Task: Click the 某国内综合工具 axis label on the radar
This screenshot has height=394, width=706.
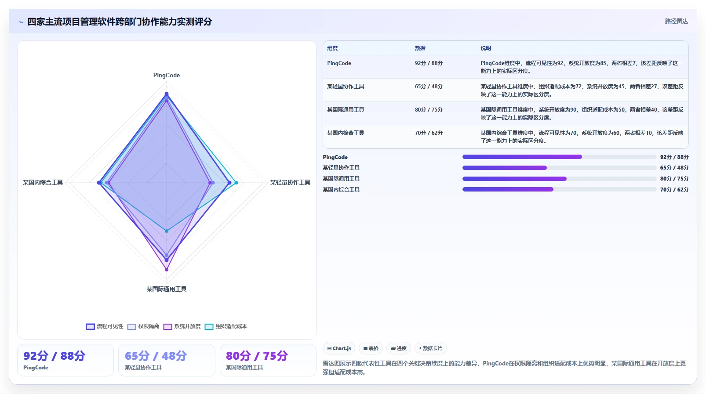Action: [x=43, y=182]
